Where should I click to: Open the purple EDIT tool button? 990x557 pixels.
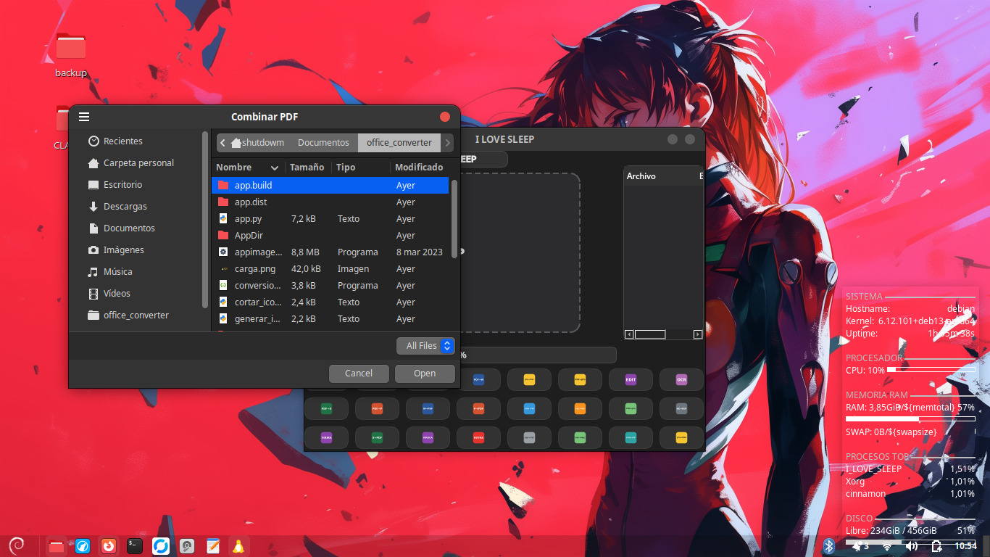click(631, 379)
